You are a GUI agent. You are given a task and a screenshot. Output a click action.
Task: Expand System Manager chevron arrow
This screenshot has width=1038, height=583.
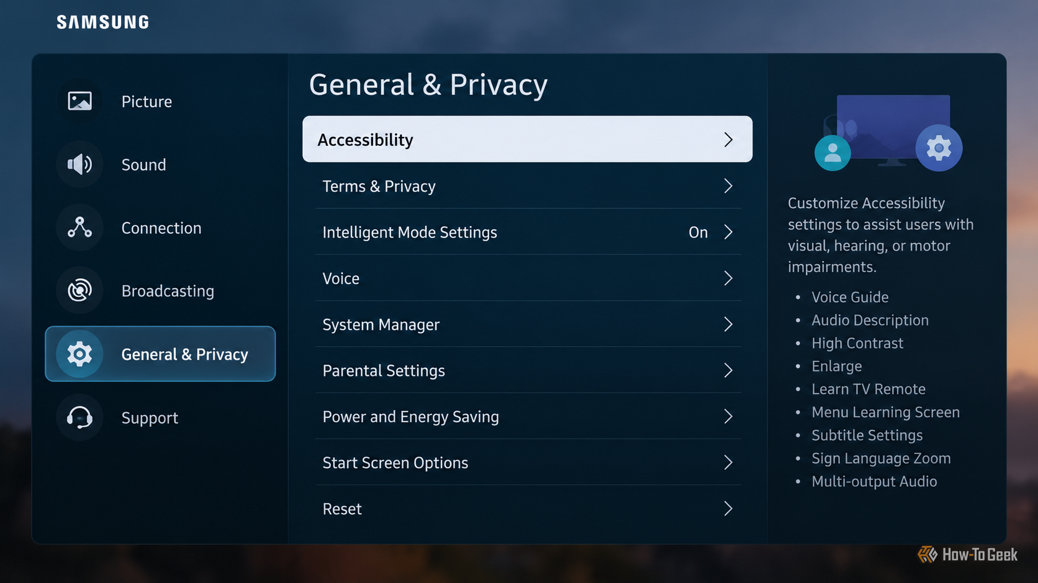coord(728,324)
